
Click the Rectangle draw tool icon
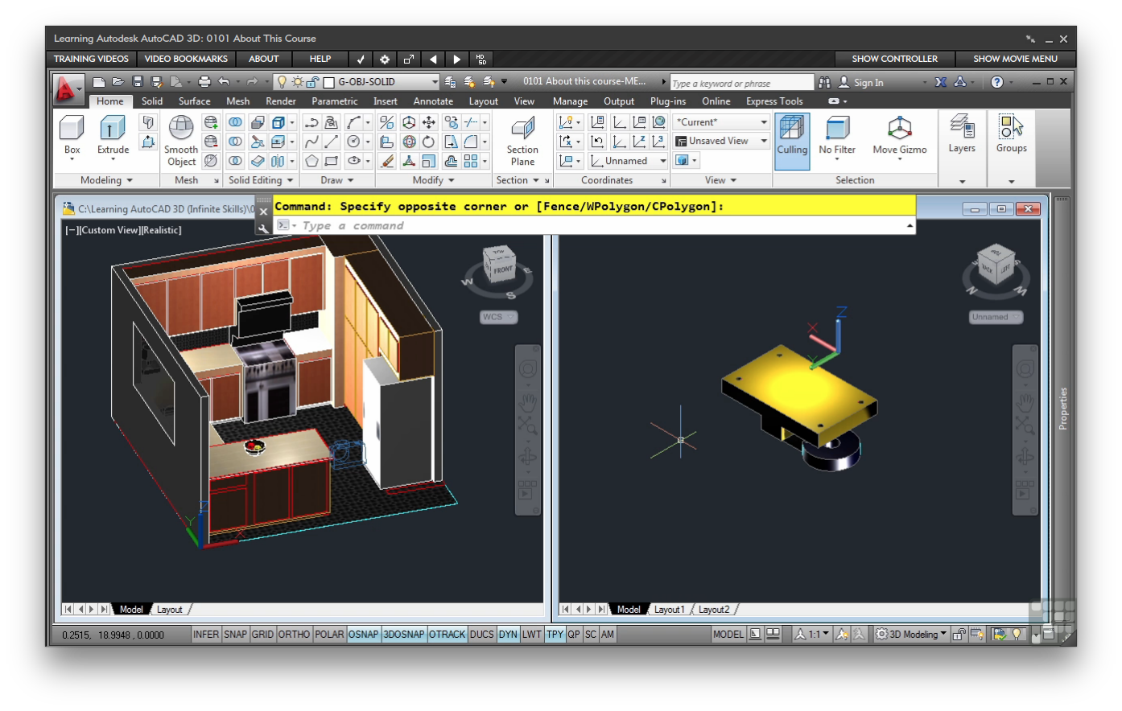click(331, 161)
